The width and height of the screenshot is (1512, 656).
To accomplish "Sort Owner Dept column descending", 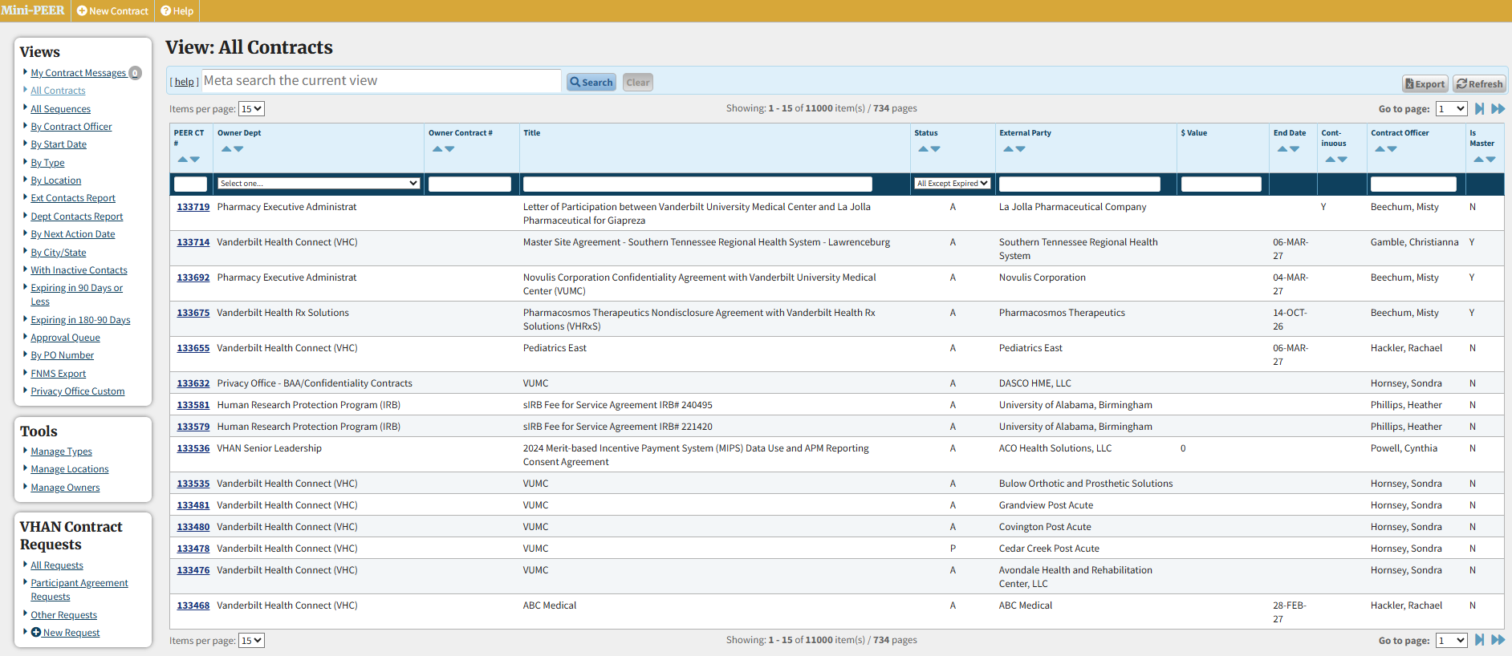I will [238, 149].
